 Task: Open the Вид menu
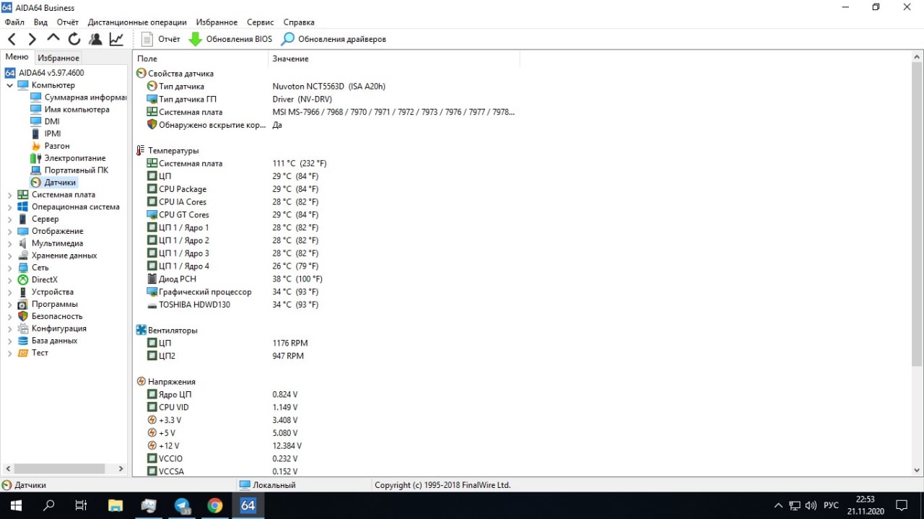pos(40,22)
